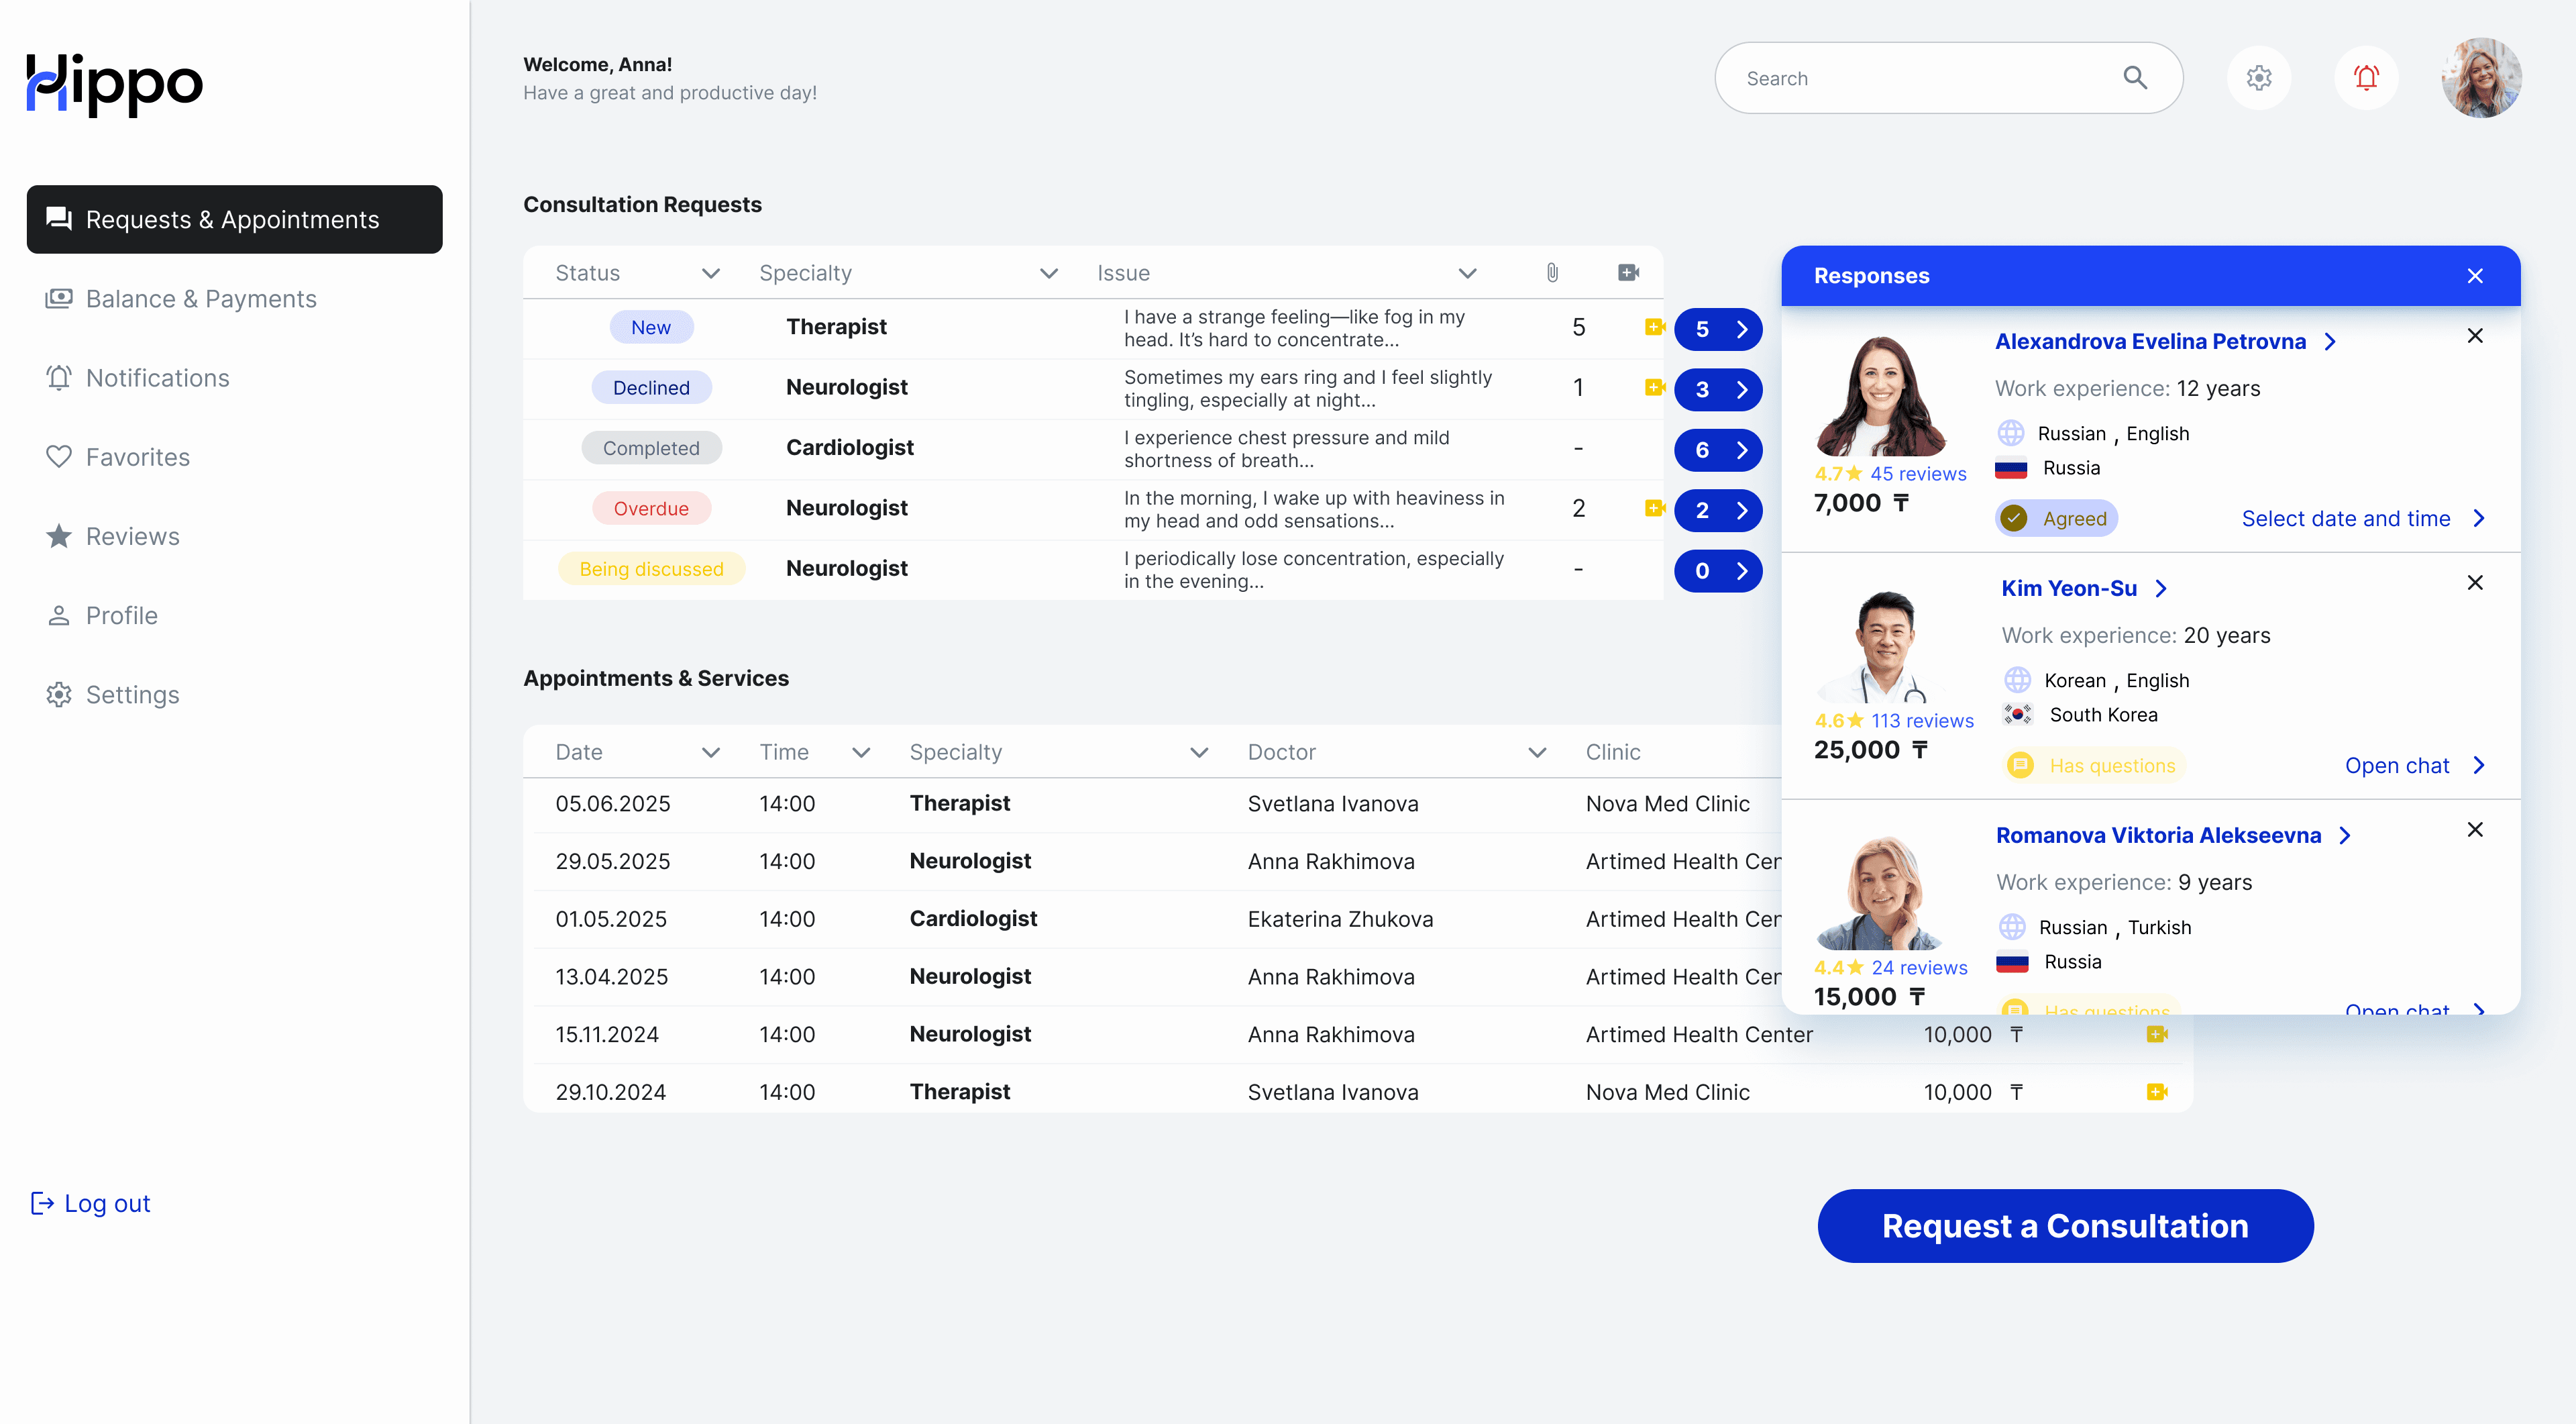Go to Balance & Payments
This screenshot has height=1424, width=2576.
(200, 299)
